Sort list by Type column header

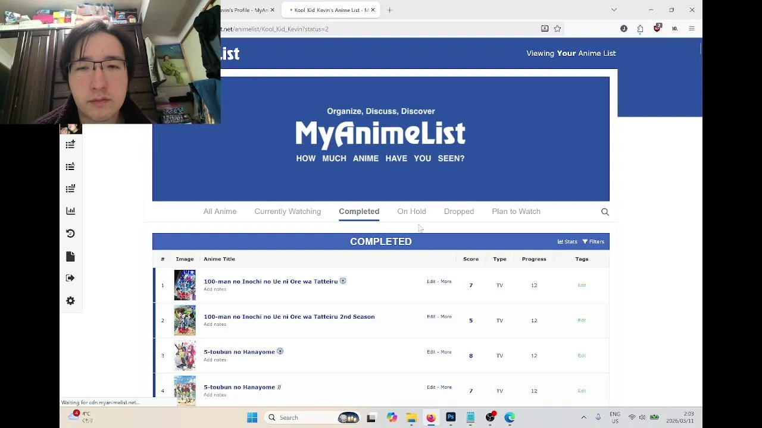499,259
